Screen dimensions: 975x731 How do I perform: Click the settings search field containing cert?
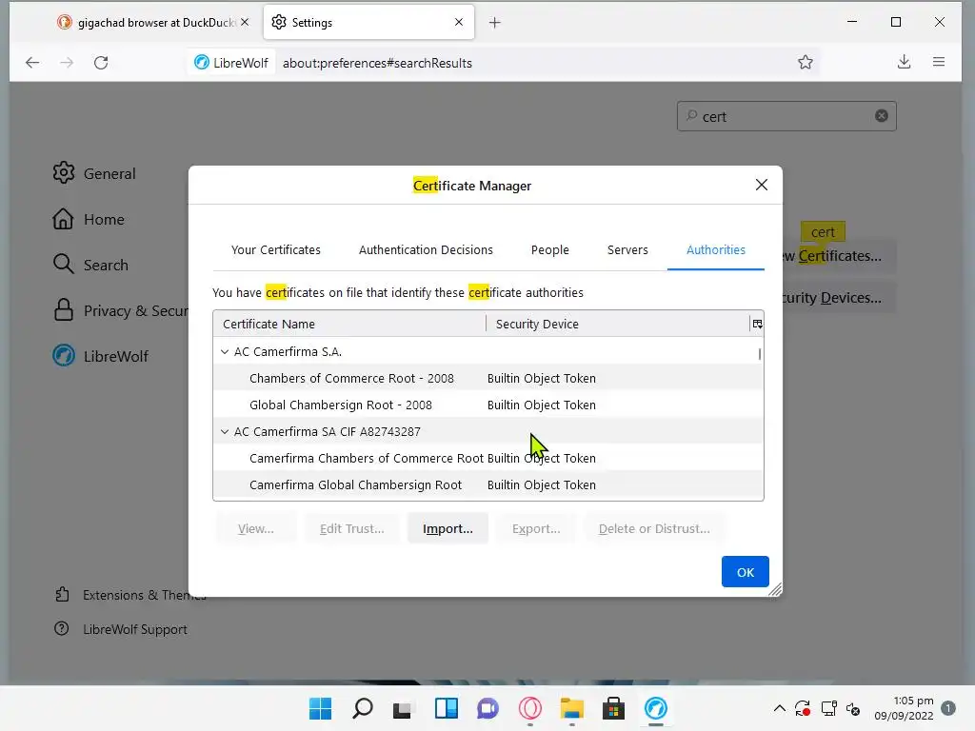[x=786, y=116]
